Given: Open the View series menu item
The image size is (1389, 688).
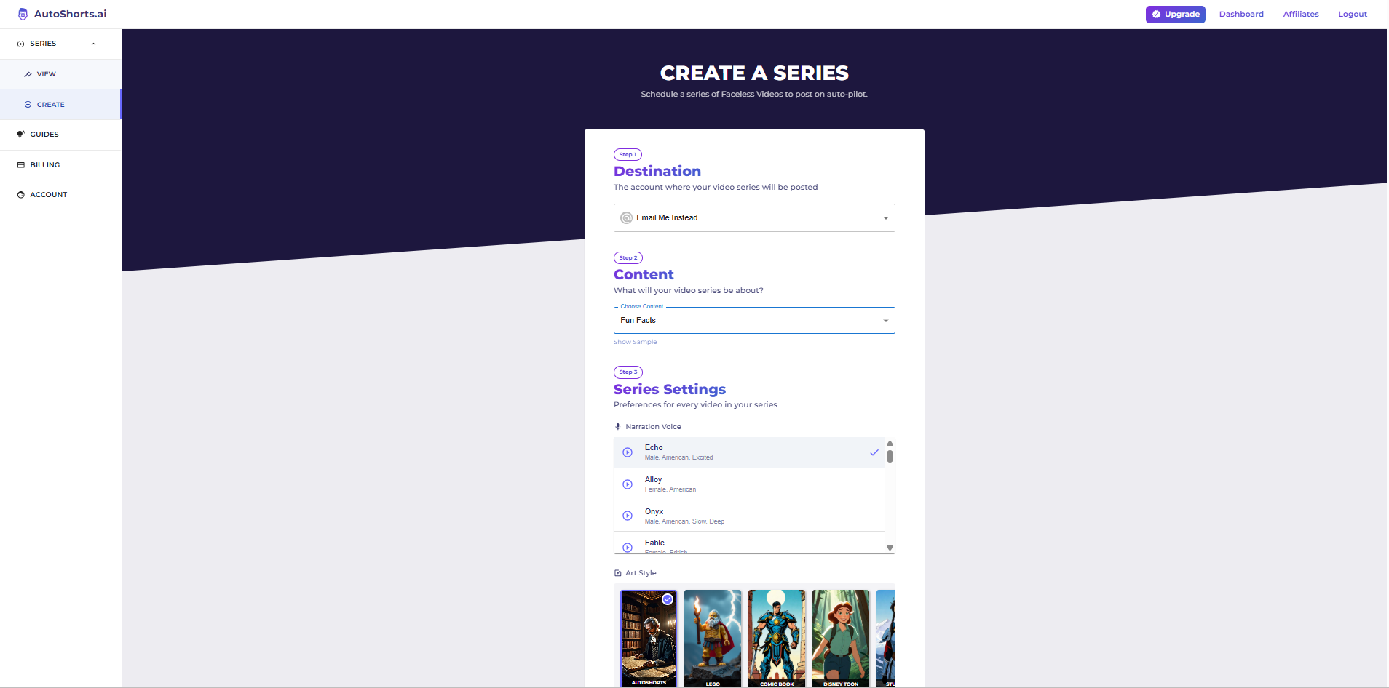Looking at the screenshot, I should [x=61, y=74].
